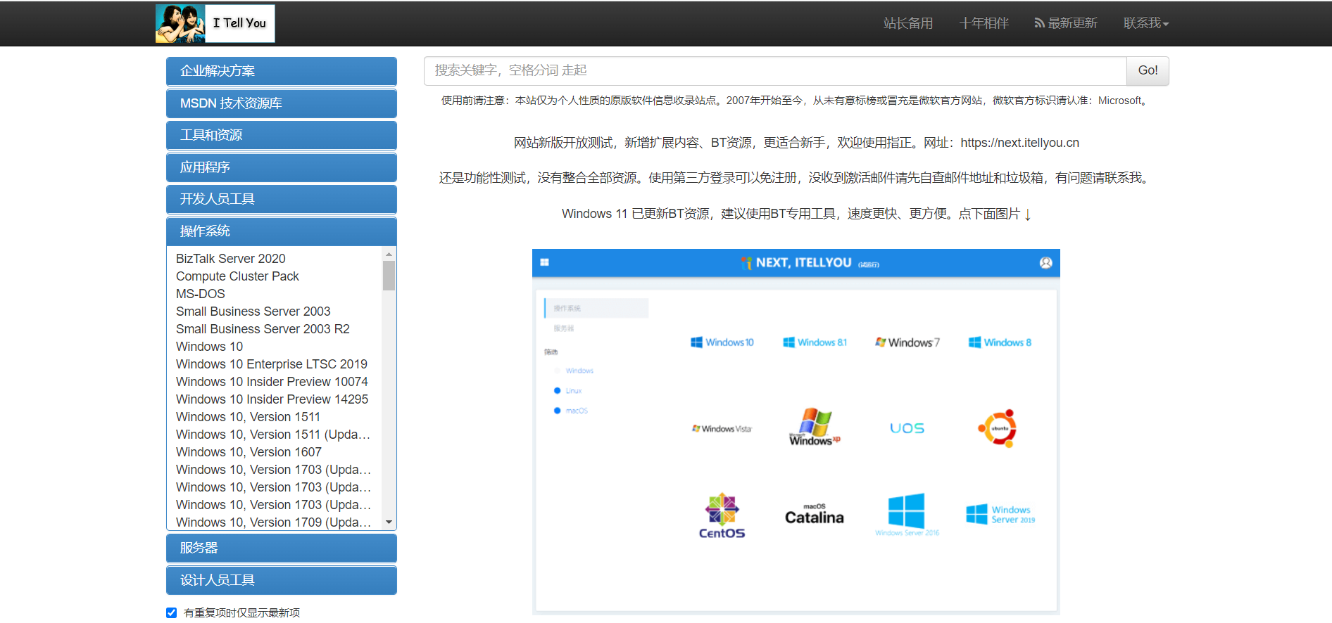Select BizTalk Server 2020 in list
Viewport: 1332px width, 623px height.
[x=230, y=259]
